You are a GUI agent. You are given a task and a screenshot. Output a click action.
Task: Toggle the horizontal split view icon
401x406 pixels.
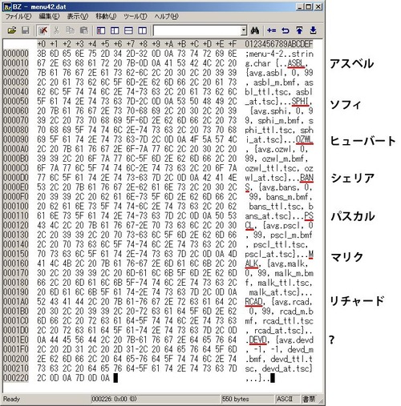click(128, 30)
